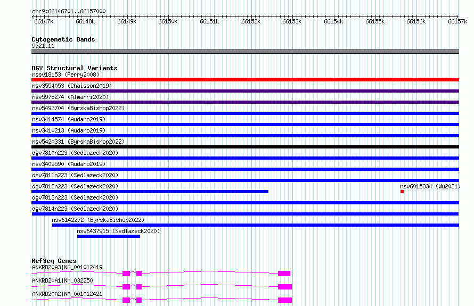The width and height of the screenshot is (474, 306).
Task: Click the first magenta exon of ANKRD20A1
Action: tap(126, 287)
